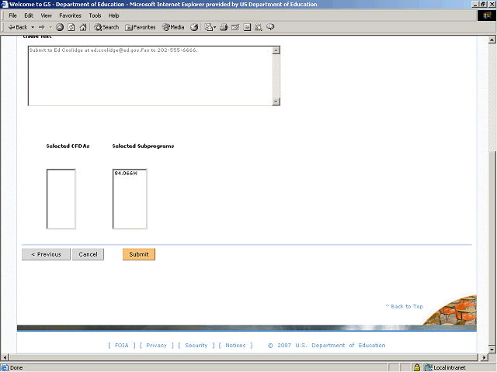Click the Internet Explorer title bar page icon
497x372 pixels.
click(5, 4)
